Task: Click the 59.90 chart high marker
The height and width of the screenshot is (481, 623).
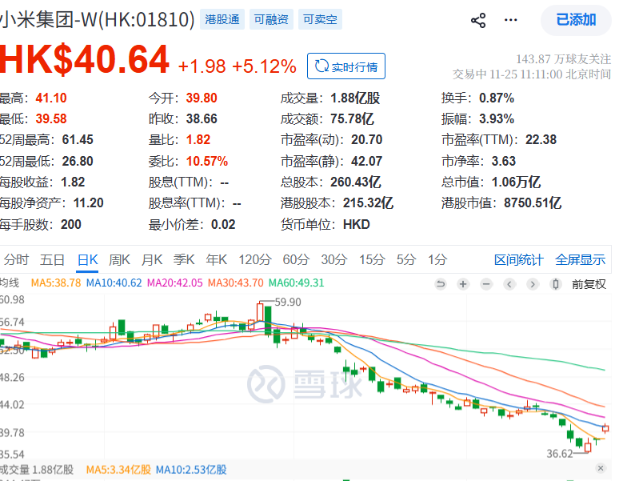Action: tap(288, 302)
